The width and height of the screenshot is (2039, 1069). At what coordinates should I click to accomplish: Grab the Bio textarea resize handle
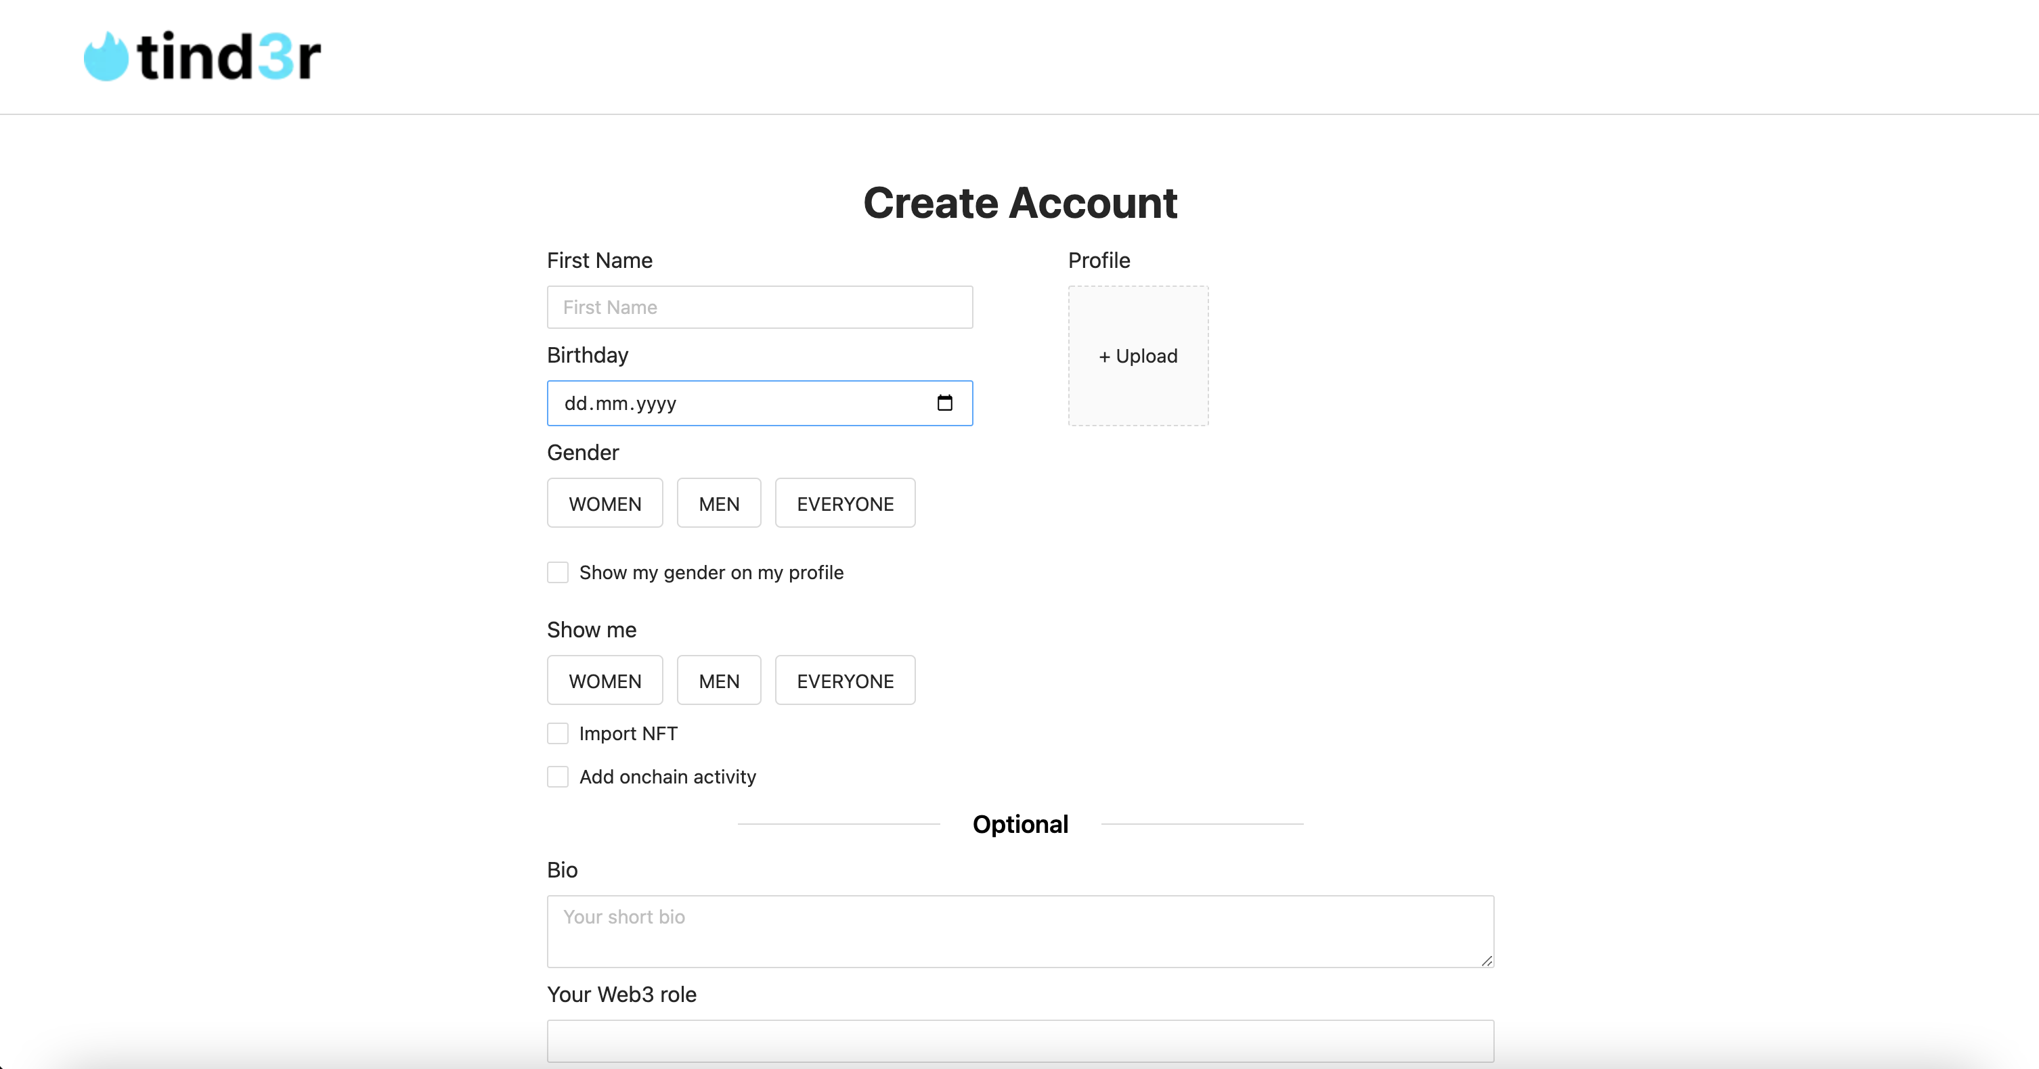point(1487,961)
